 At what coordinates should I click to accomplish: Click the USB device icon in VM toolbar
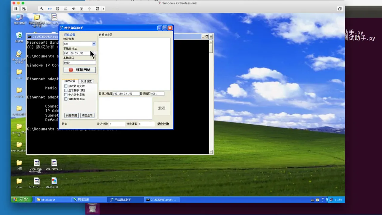(90, 9)
